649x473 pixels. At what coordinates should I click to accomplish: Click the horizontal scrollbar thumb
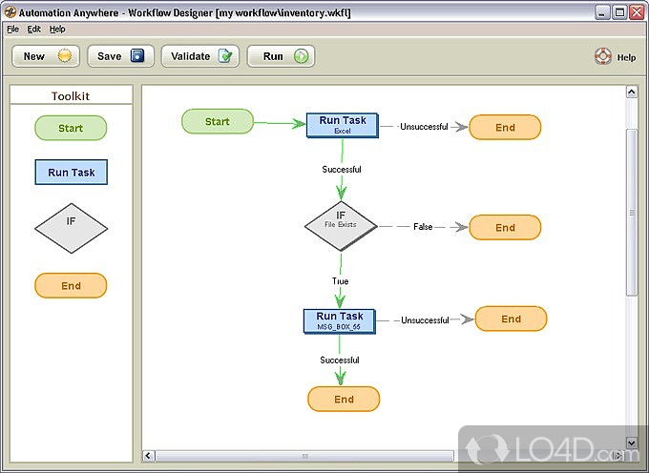305,456
